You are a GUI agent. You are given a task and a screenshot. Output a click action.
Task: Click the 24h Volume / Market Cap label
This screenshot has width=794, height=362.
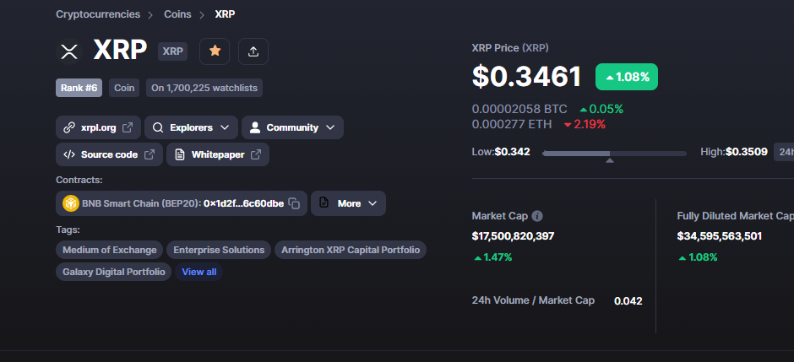click(533, 300)
